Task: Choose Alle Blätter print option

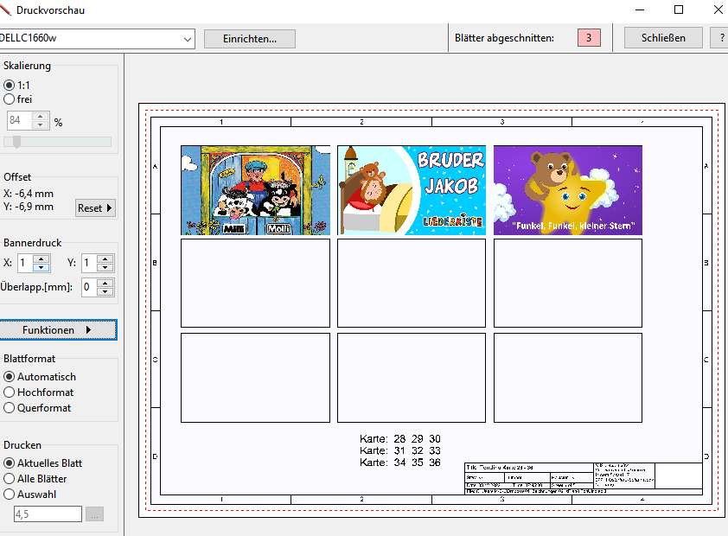Action: (9, 479)
